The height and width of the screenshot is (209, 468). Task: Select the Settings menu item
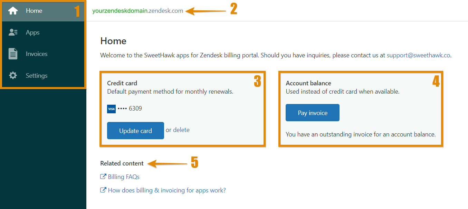[x=43, y=76]
